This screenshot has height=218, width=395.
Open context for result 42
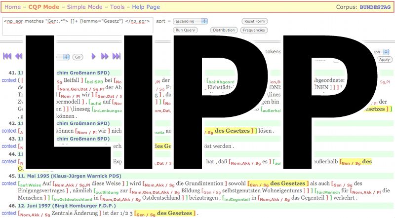(9, 131)
